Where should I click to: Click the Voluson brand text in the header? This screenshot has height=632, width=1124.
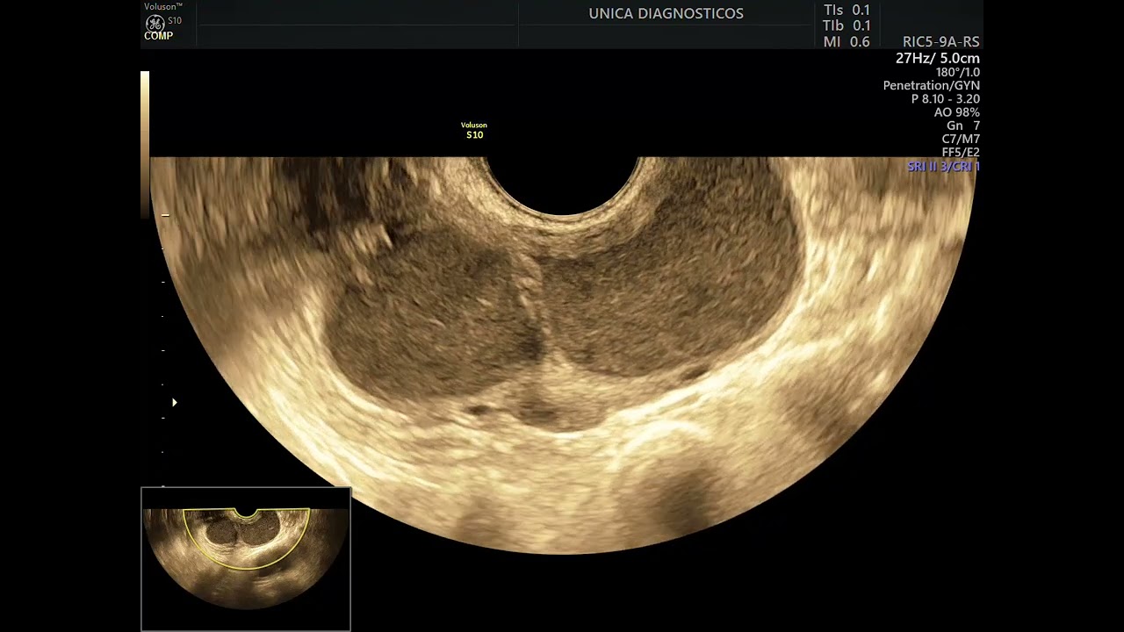click(163, 7)
